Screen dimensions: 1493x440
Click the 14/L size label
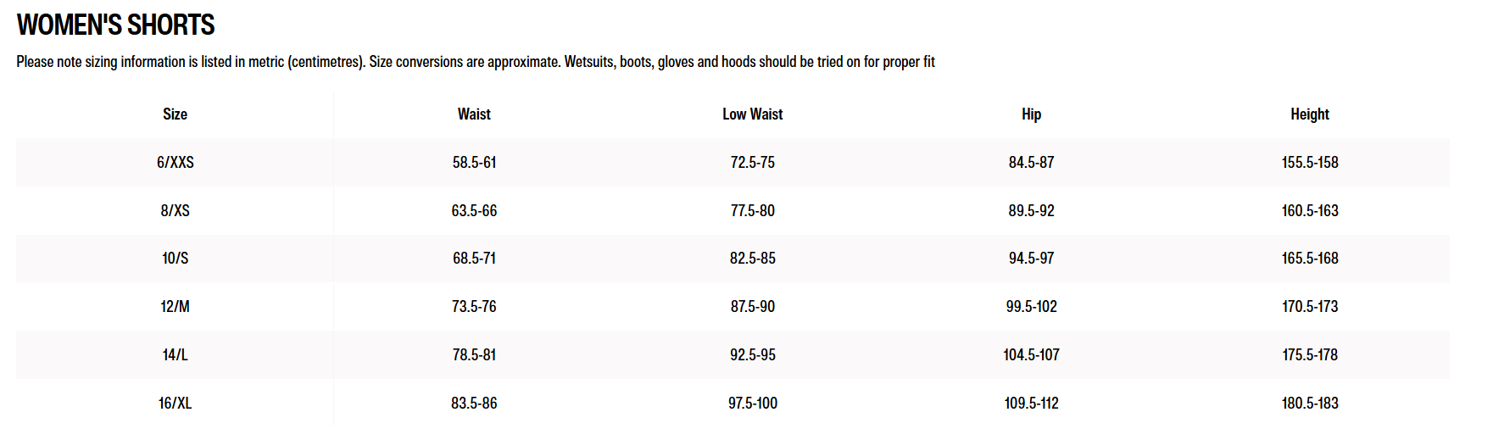[x=175, y=355]
